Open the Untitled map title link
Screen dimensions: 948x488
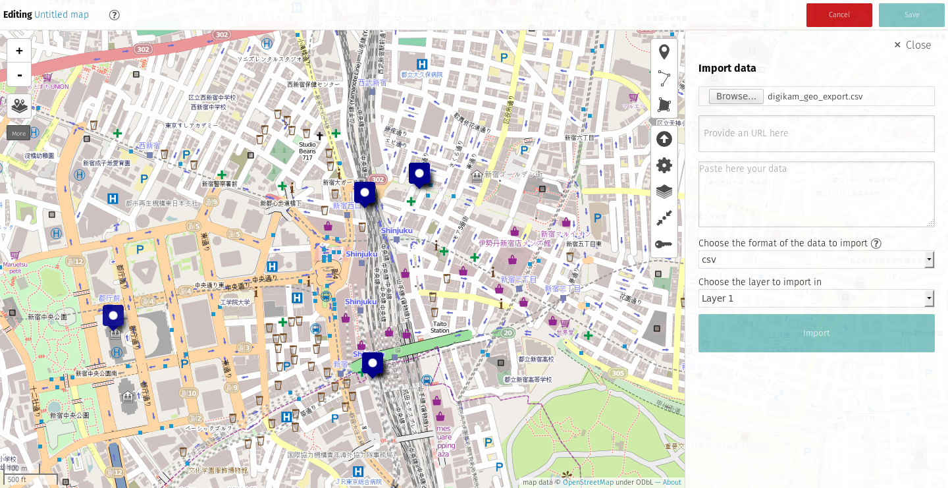point(61,14)
